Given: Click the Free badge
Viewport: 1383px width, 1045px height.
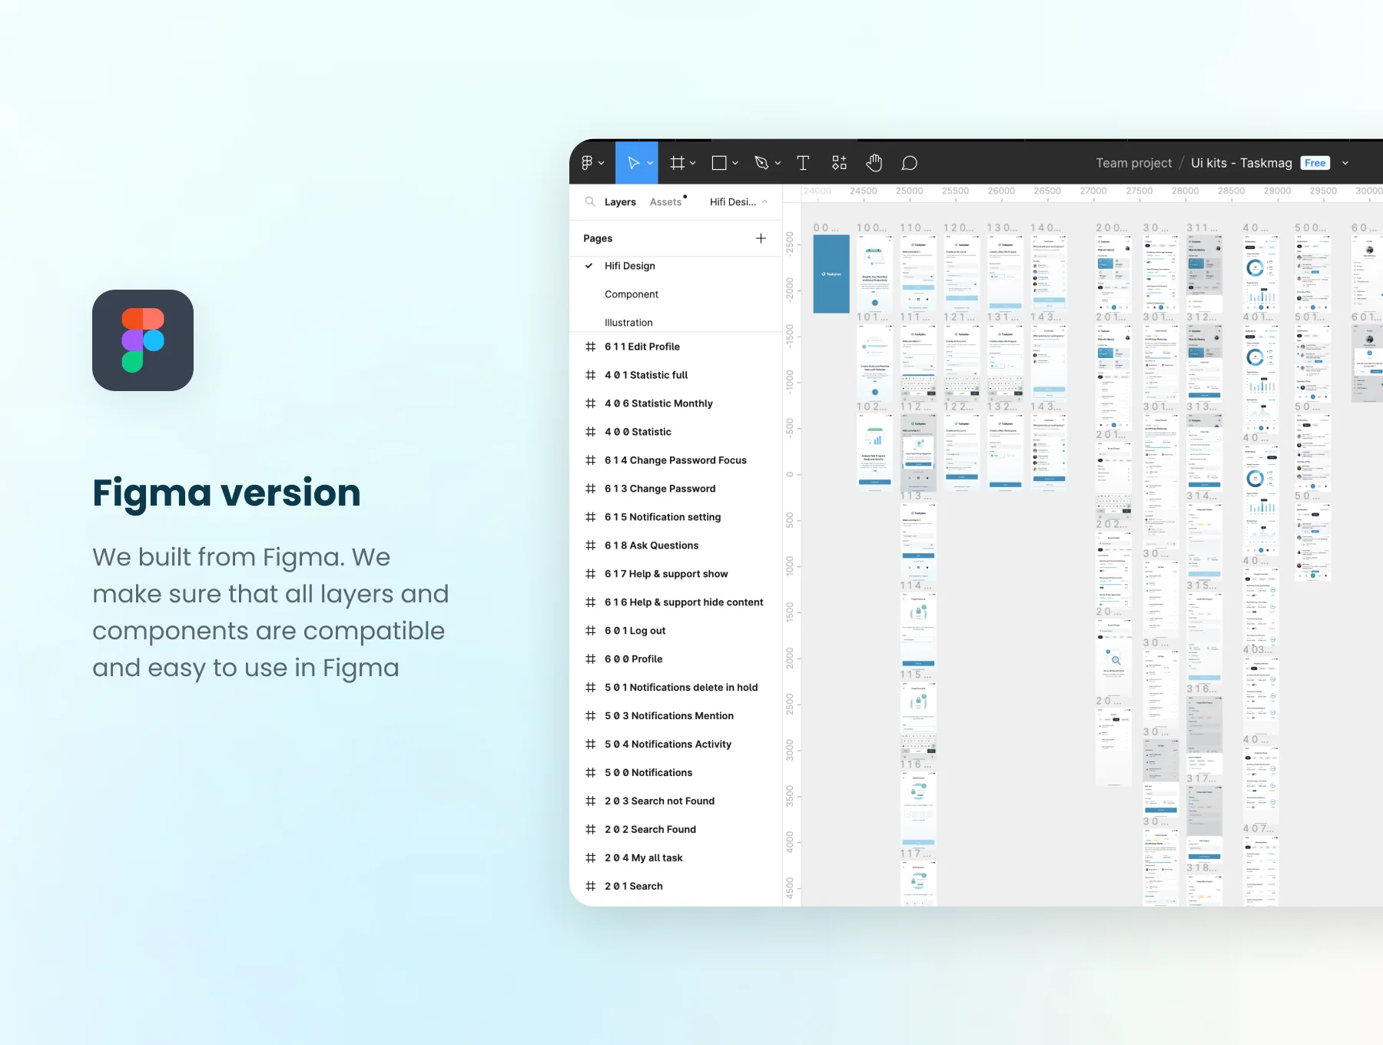Looking at the screenshot, I should point(1315,163).
